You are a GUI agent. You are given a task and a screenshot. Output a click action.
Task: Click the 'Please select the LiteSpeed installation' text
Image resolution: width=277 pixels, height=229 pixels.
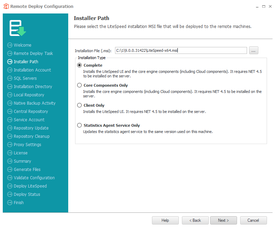[163, 27]
